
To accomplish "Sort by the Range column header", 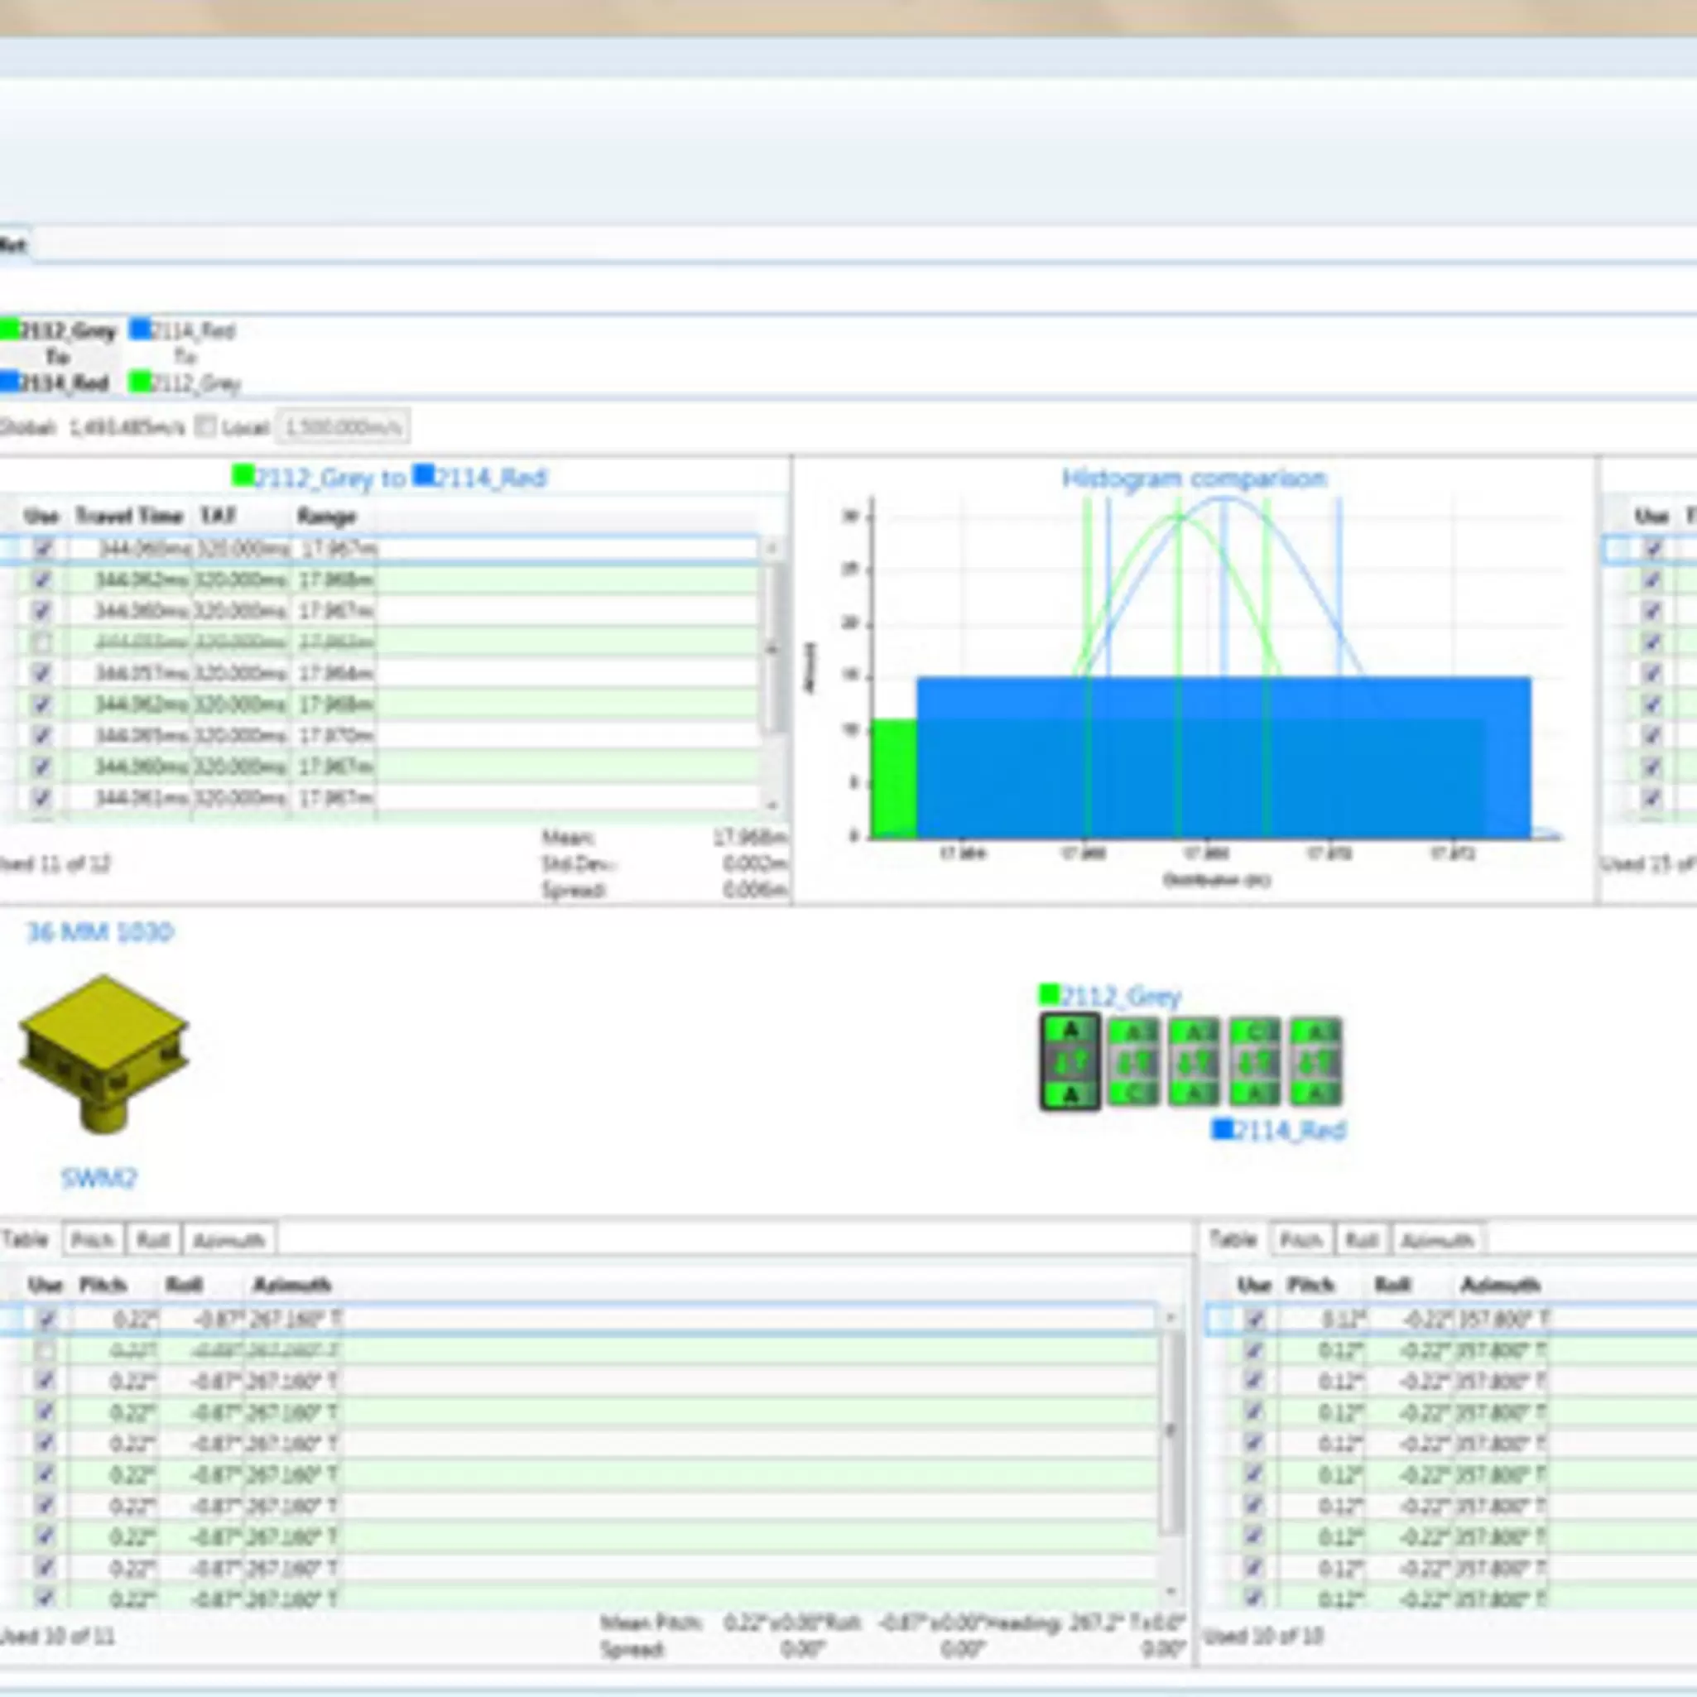I will click(327, 516).
